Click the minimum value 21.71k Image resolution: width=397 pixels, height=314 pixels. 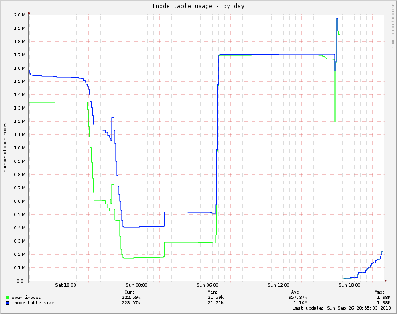pos(216,303)
